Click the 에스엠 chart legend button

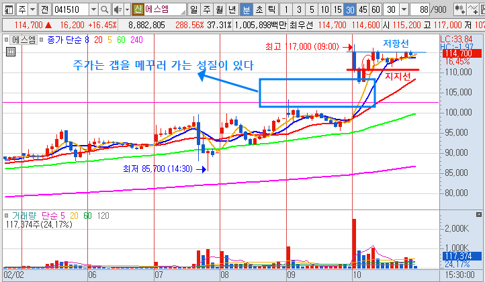(x=24, y=40)
